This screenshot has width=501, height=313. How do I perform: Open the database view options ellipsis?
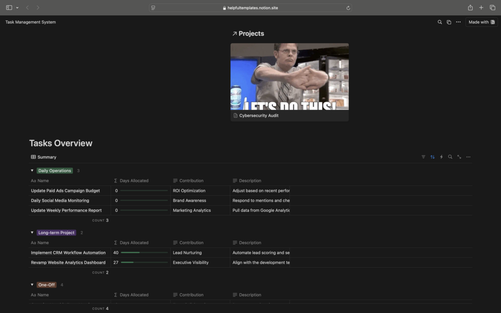[468, 157]
